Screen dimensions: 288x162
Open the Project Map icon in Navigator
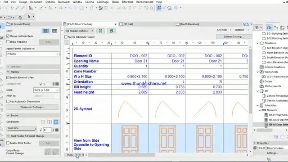pyautogui.click(x=269, y=27)
